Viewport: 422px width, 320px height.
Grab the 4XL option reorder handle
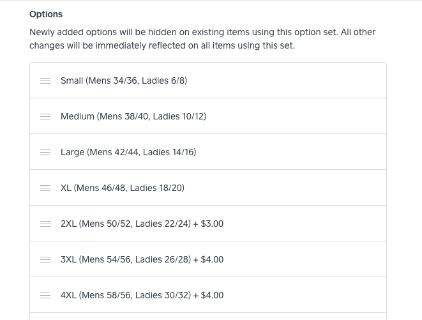[x=45, y=296]
